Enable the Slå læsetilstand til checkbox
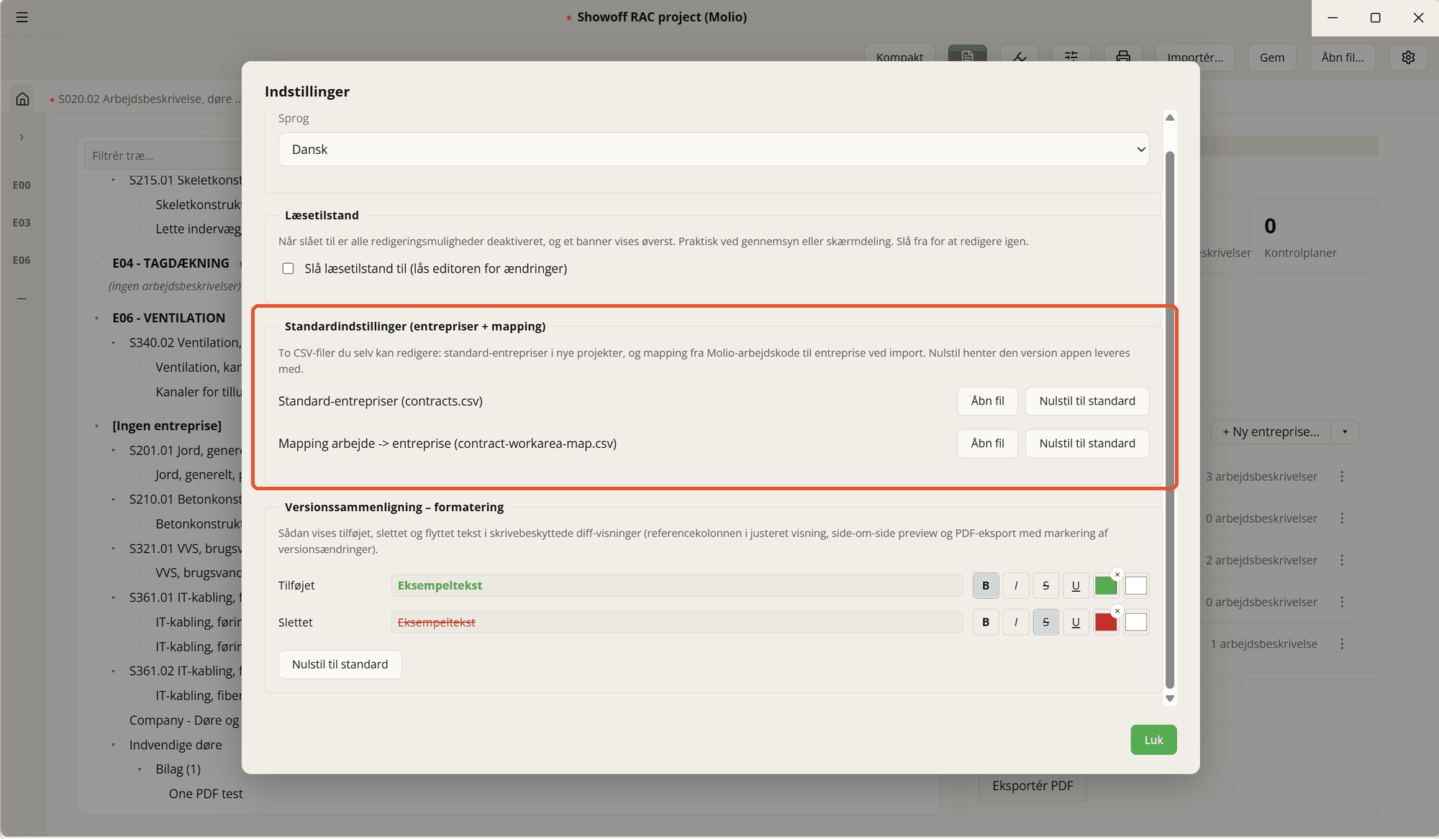Image resolution: width=1439 pixels, height=839 pixels. click(x=289, y=268)
